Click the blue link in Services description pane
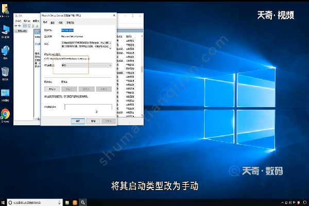This screenshot has height=206, width=309. (37, 44)
